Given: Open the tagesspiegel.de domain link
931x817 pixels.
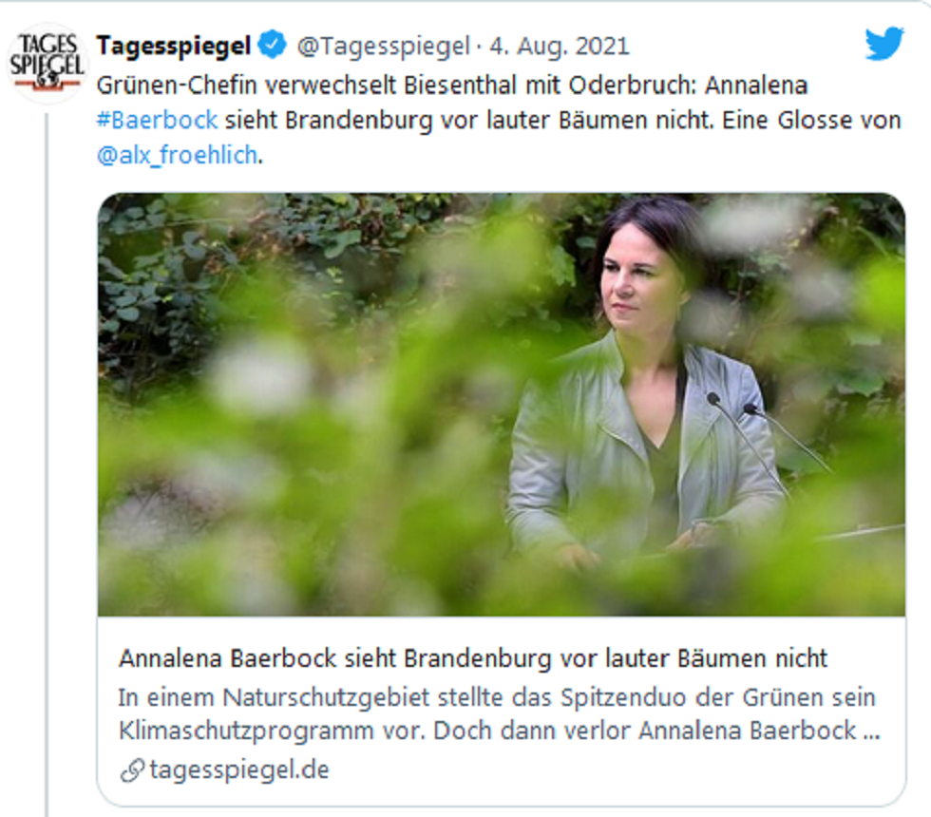Looking at the screenshot, I should coord(239,770).
